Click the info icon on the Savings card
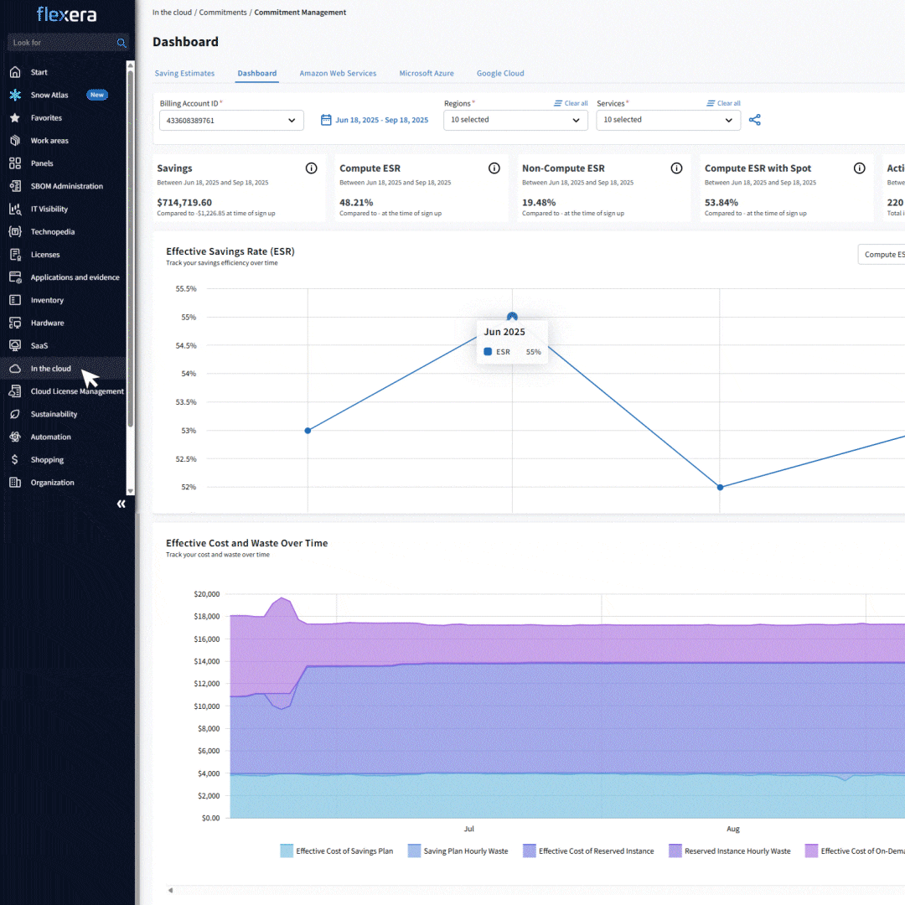 [x=311, y=168]
